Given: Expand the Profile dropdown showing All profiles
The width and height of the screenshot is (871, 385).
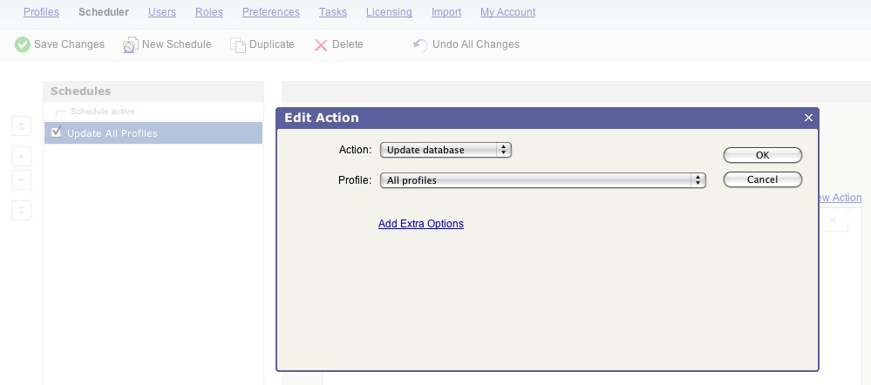Looking at the screenshot, I should 542,180.
